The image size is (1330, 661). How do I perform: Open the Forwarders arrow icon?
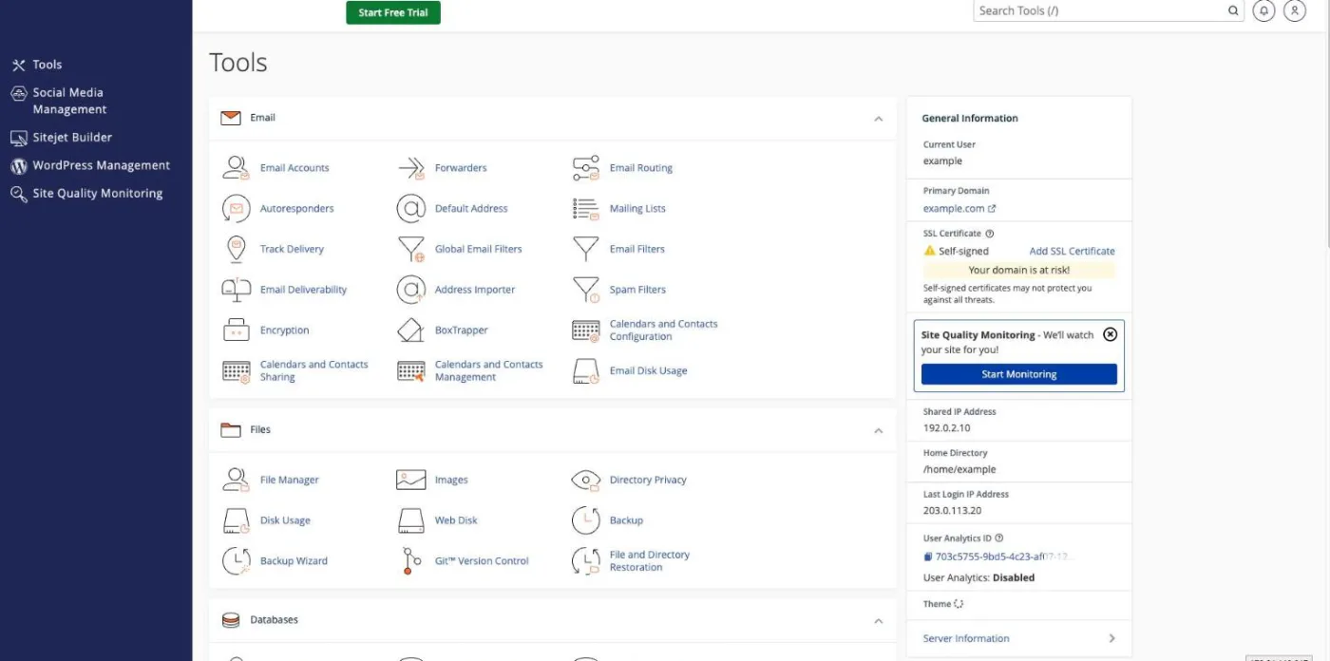pyautogui.click(x=411, y=168)
